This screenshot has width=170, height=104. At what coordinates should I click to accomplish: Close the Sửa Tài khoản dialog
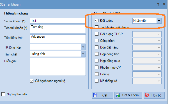click(x=164, y=4)
